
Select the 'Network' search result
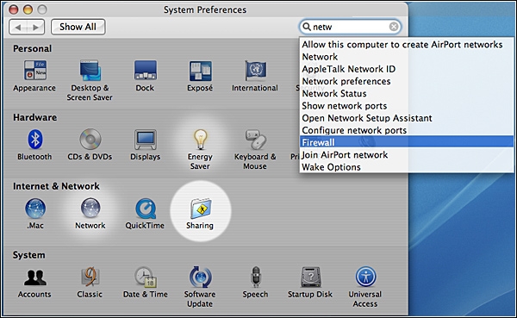[406, 57]
